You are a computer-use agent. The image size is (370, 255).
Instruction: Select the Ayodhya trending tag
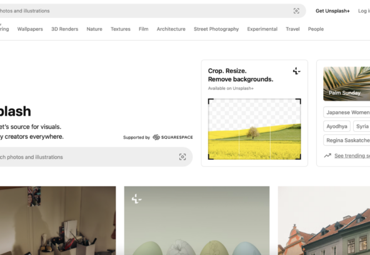point(337,126)
